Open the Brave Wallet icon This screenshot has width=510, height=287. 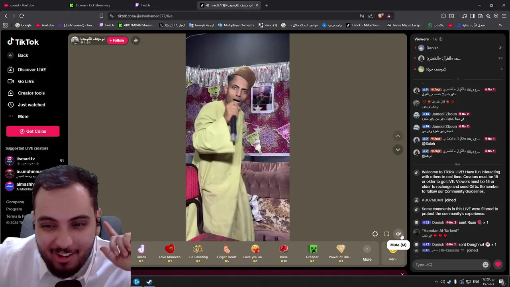[x=480, y=16]
